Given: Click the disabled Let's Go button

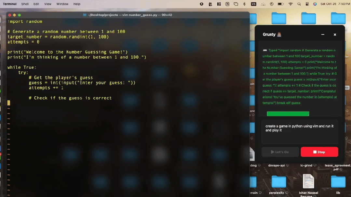Looking at the screenshot, I should (x=280, y=152).
